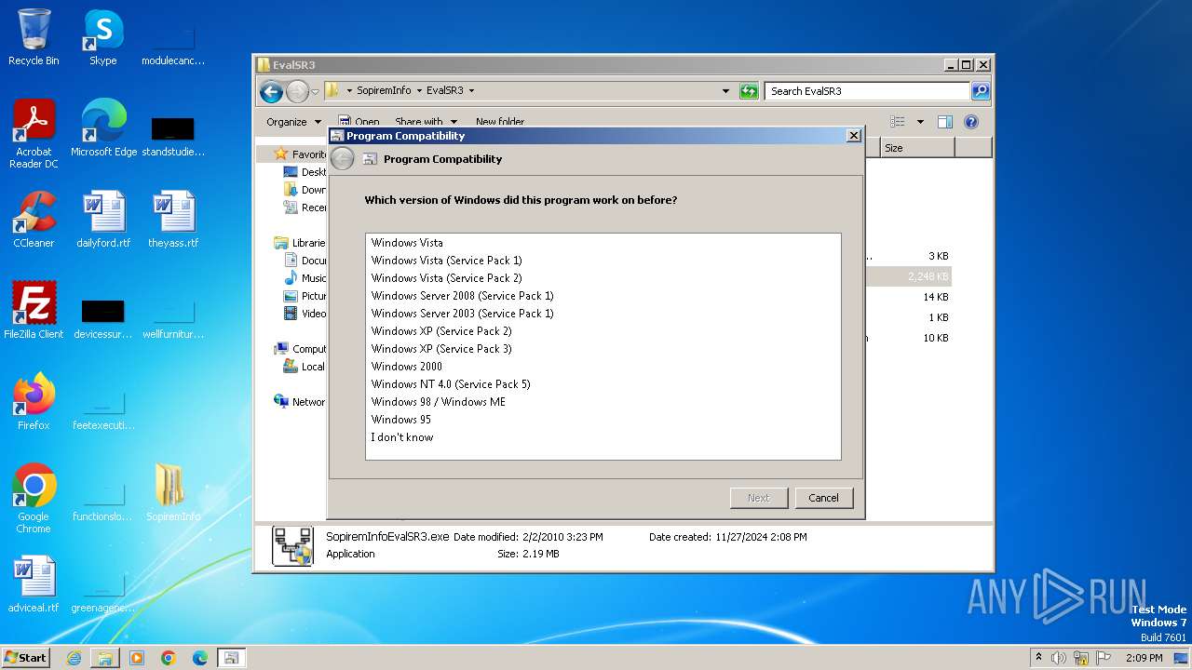
Task: Select Network in navigation pane
Action: pos(299,402)
